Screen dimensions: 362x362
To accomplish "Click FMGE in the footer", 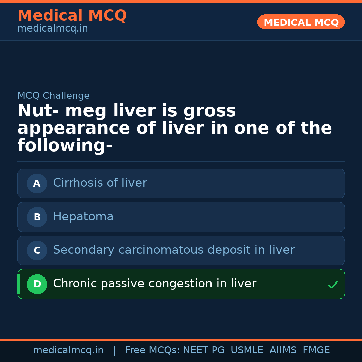I will point(316,350).
